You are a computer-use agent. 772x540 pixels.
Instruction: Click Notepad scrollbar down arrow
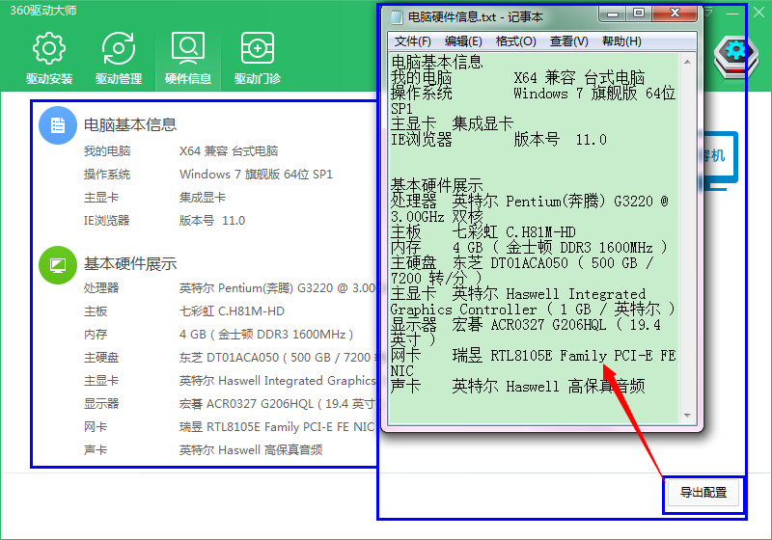point(687,416)
